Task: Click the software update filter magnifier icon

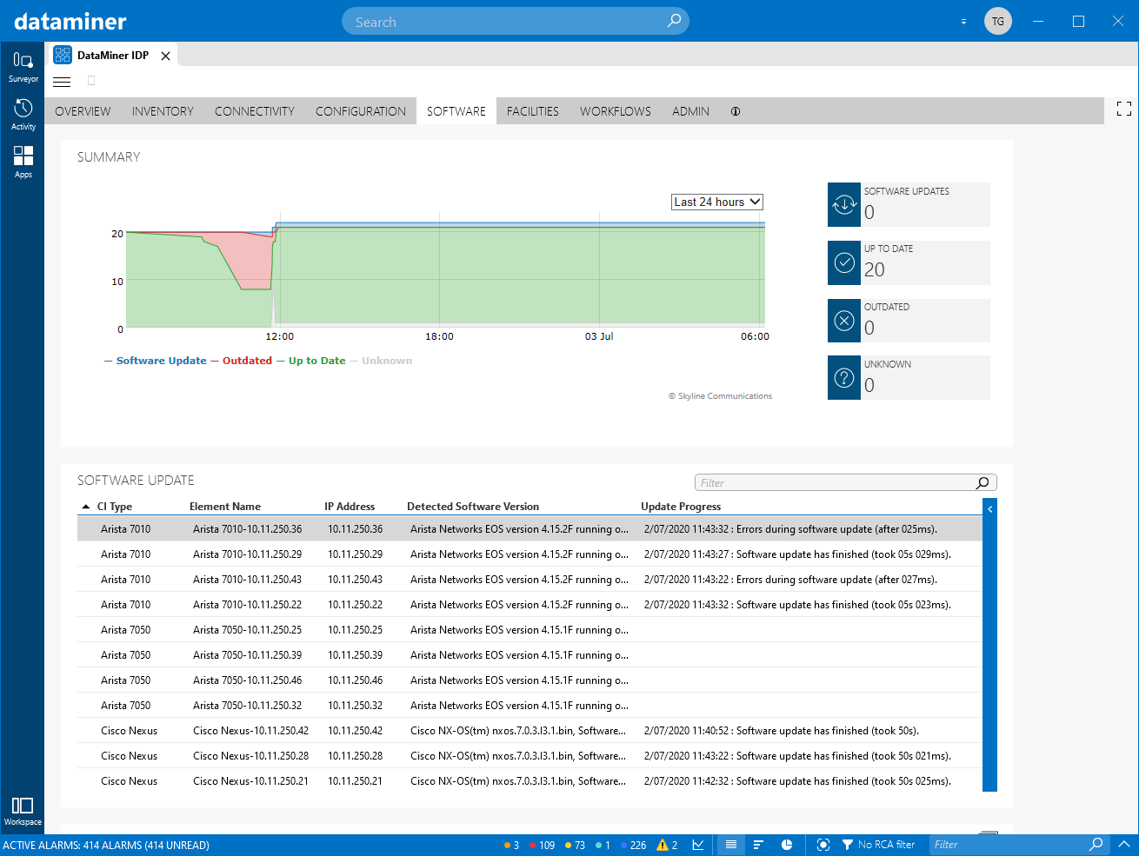Action: [982, 483]
